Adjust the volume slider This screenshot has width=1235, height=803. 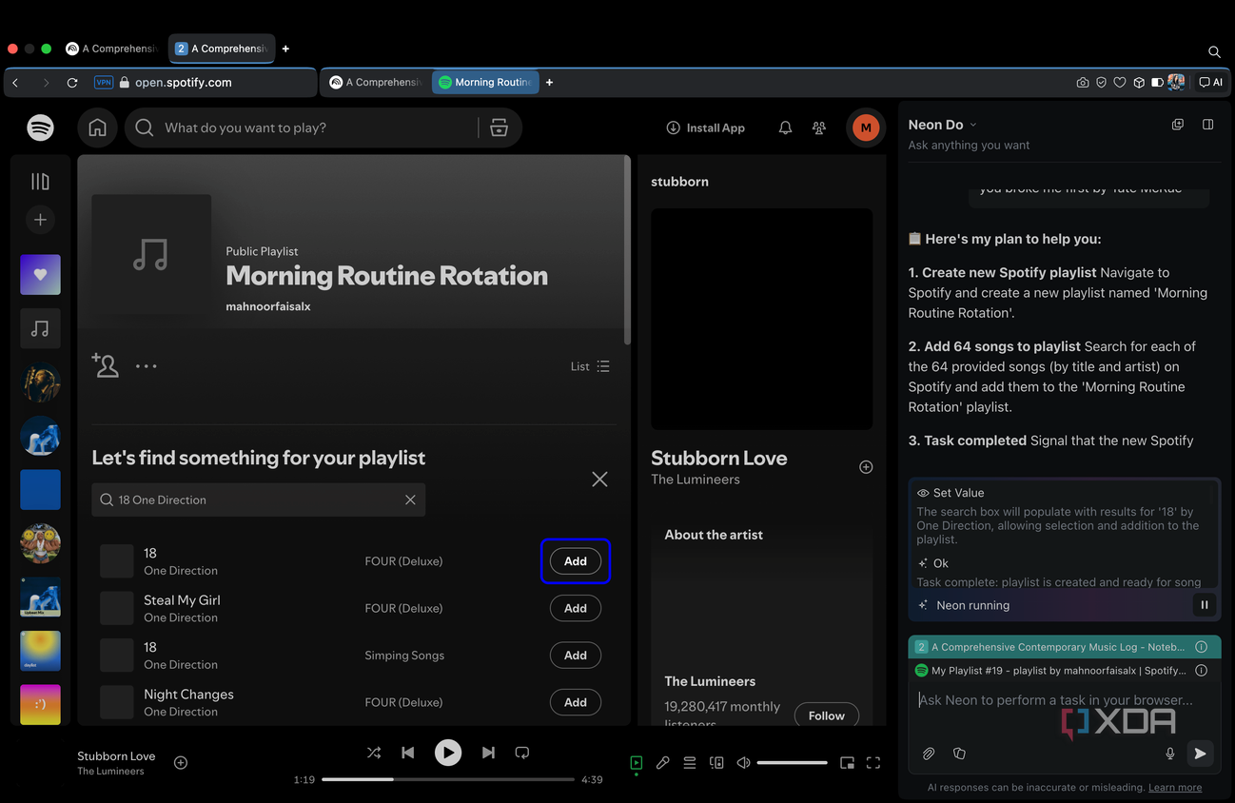pyautogui.click(x=793, y=762)
